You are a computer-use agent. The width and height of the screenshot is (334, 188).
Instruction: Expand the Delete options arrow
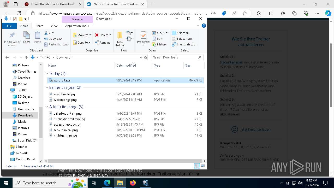tap(110, 35)
